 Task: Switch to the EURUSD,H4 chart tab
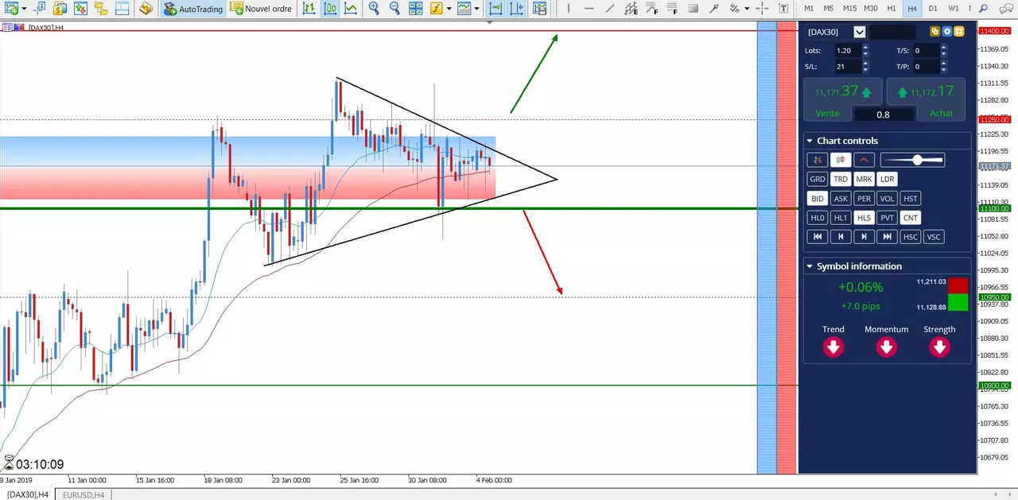(x=84, y=494)
